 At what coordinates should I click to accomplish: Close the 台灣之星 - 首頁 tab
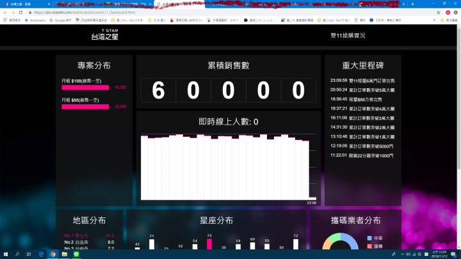pos(49,4)
